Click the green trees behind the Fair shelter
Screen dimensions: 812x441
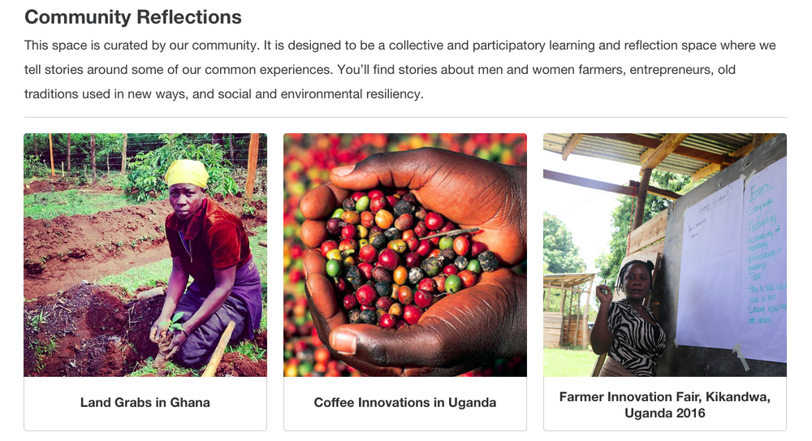pos(562,244)
